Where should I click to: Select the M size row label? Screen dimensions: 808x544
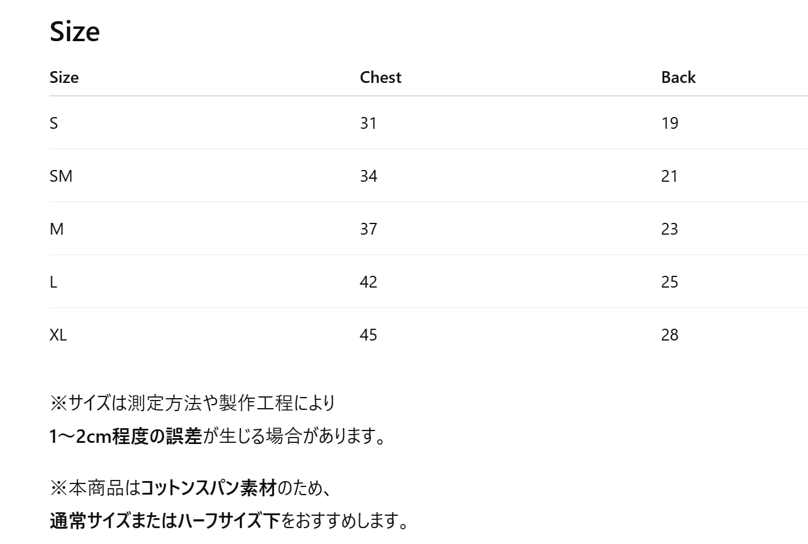(56, 229)
